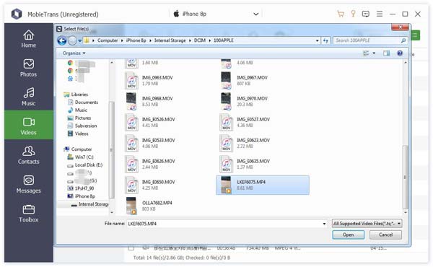Open the Music section in sidebar
Viewport: 433px width, 267px height.
[28, 97]
